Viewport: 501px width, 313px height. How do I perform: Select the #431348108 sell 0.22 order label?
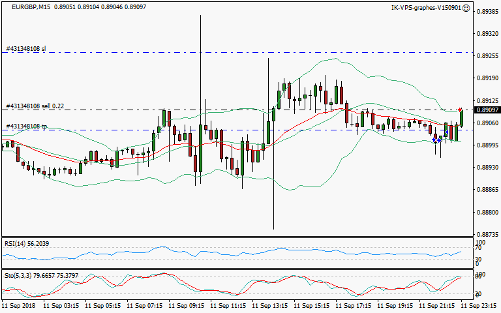coord(35,106)
